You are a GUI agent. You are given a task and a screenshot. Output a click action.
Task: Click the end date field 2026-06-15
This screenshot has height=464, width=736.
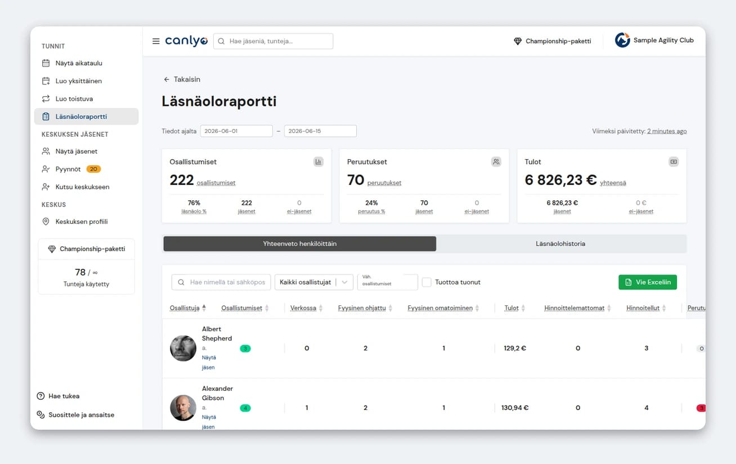pyautogui.click(x=320, y=131)
